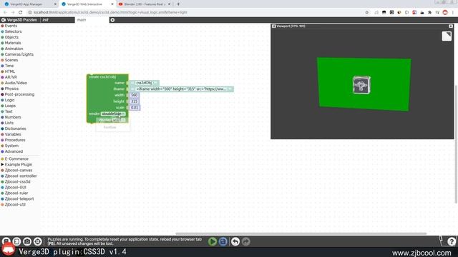Run the puzzles with the green play button

[x=213, y=241]
